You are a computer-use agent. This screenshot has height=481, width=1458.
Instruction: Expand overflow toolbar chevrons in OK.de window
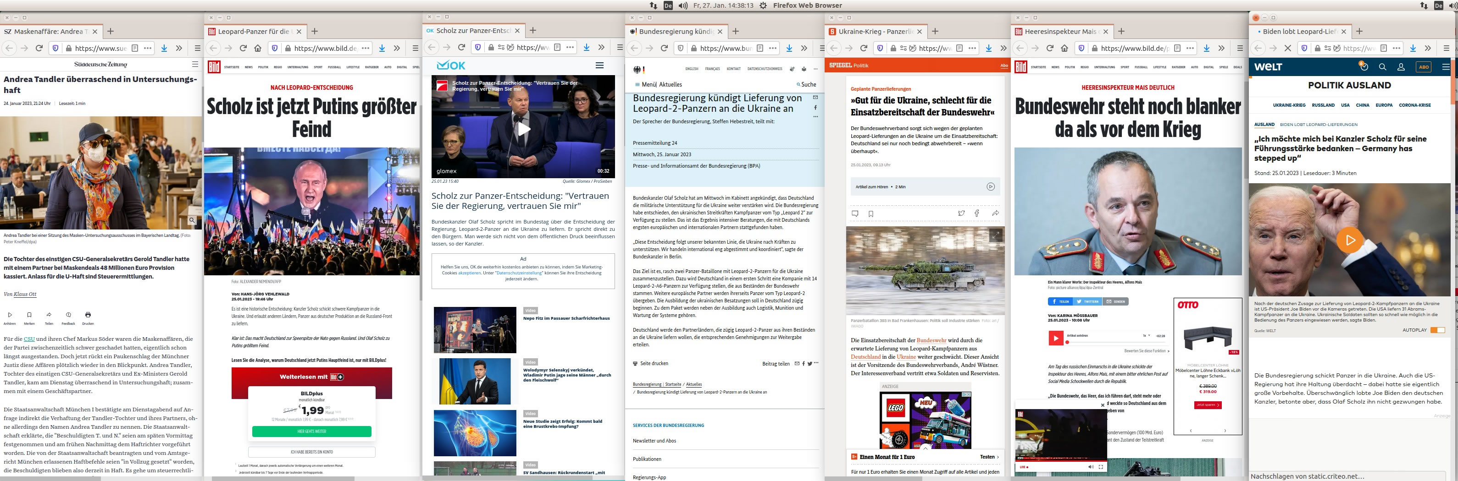[x=601, y=48]
